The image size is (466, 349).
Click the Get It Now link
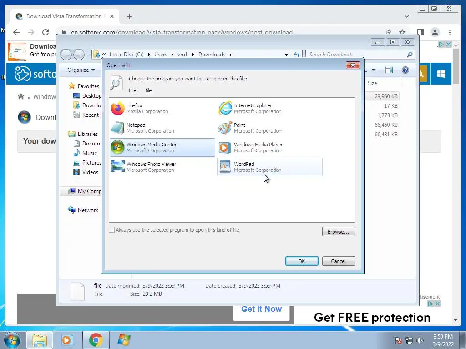pyautogui.click(x=261, y=309)
